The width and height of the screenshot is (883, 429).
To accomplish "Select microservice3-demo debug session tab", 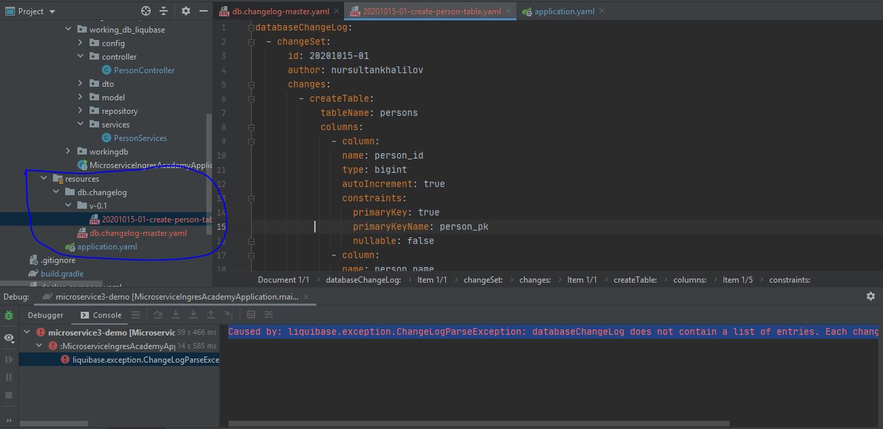I will 176,297.
